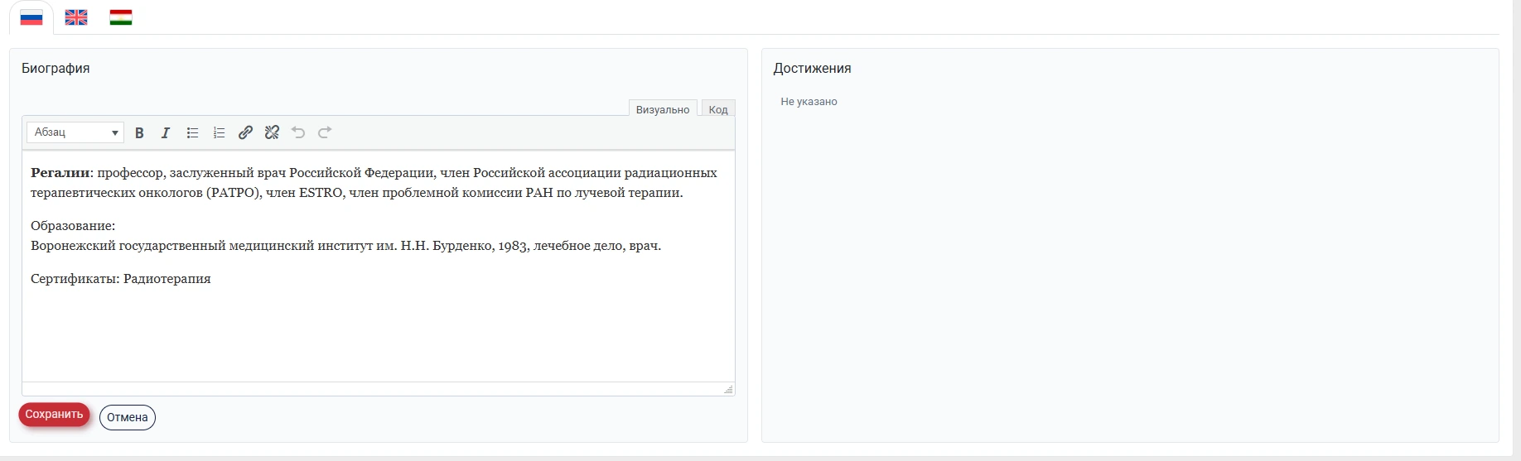Click the editor resize handle
The height and width of the screenshot is (461, 1521).
pos(728,389)
